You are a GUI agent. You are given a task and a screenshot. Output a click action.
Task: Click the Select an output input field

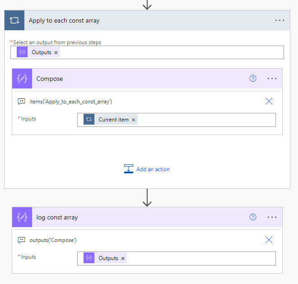[x=172, y=52]
